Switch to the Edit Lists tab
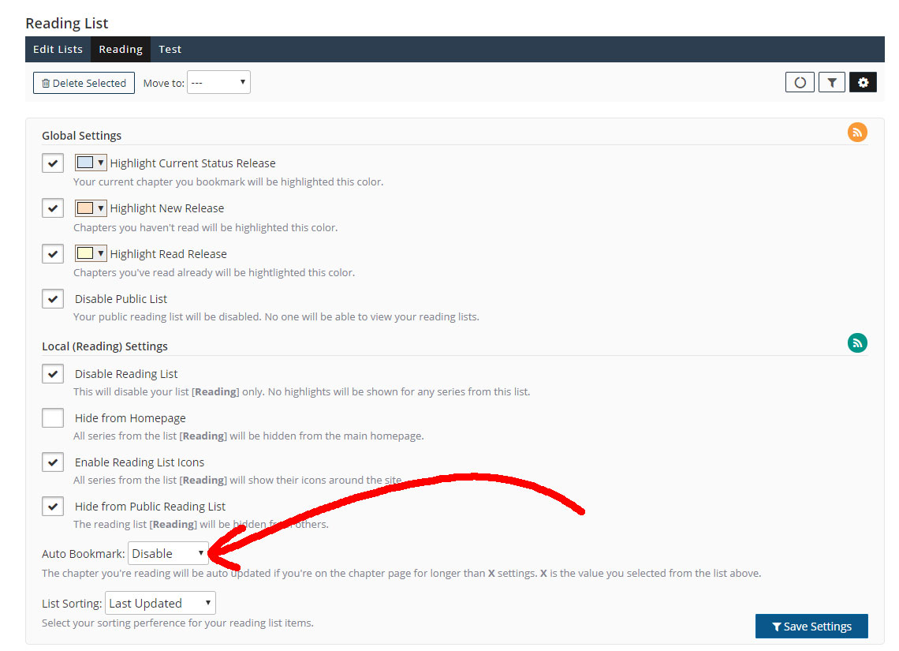 pyautogui.click(x=58, y=49)
